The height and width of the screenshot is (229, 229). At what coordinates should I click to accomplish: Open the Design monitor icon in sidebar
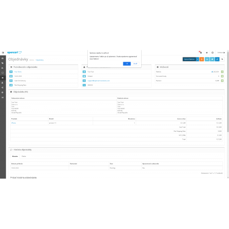[3, 73]
